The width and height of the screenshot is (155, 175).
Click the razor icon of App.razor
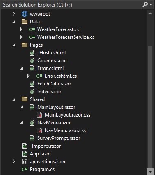click(25, 154)
